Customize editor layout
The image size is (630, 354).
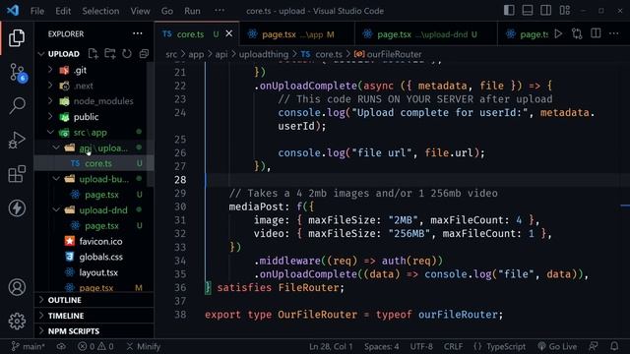coord(564,11)
